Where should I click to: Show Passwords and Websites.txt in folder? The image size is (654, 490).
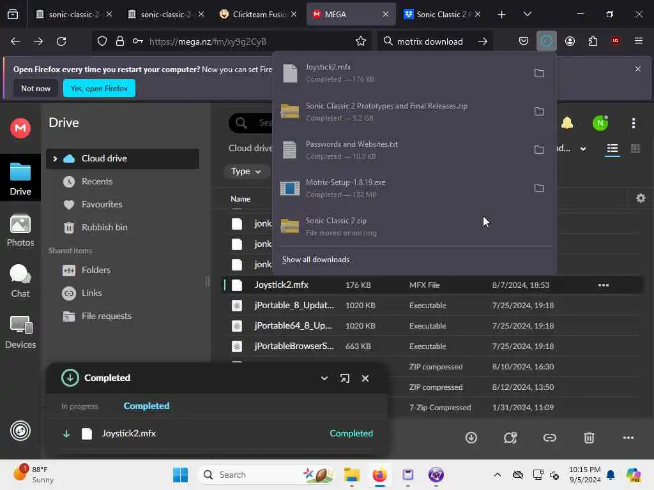tap(539, 149)
